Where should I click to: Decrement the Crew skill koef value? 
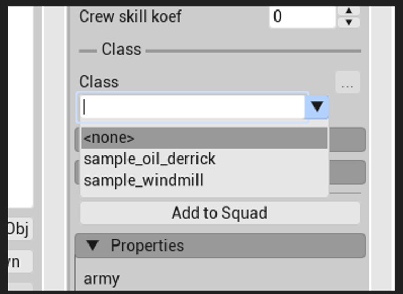click(349, 22)
